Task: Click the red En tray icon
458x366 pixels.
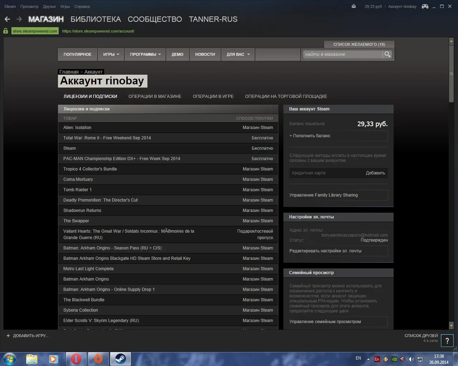Action: pos(377,359)
